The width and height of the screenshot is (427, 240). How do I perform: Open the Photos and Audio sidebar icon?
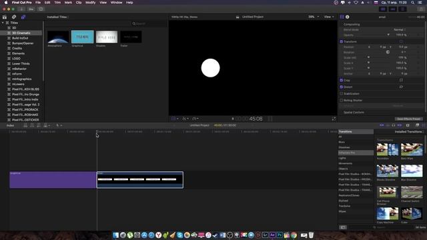pyautogui.click(x=14, y=17)
